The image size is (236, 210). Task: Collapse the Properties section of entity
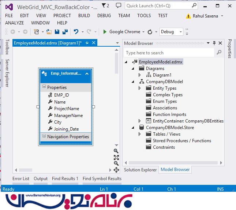[44, 87]
